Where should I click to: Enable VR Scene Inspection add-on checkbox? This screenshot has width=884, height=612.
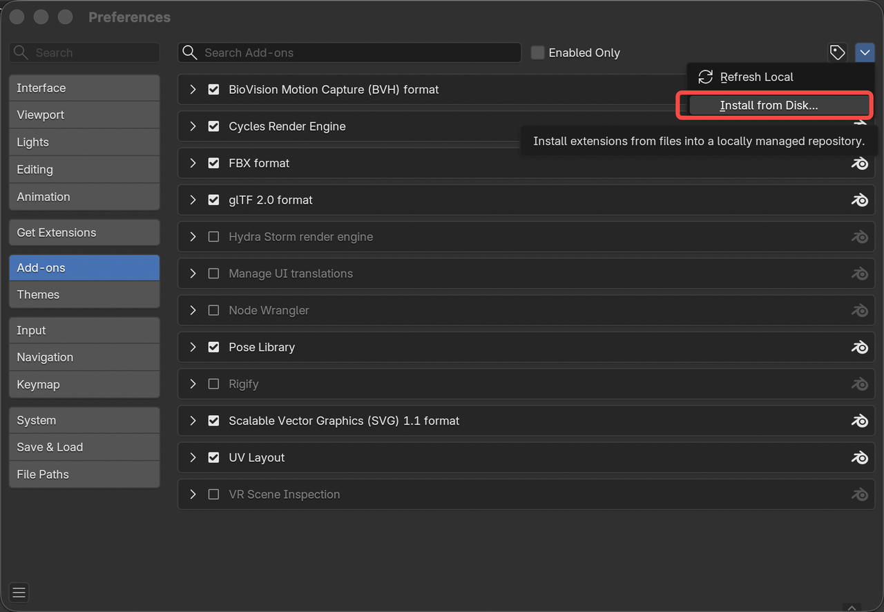pos(213,495)
